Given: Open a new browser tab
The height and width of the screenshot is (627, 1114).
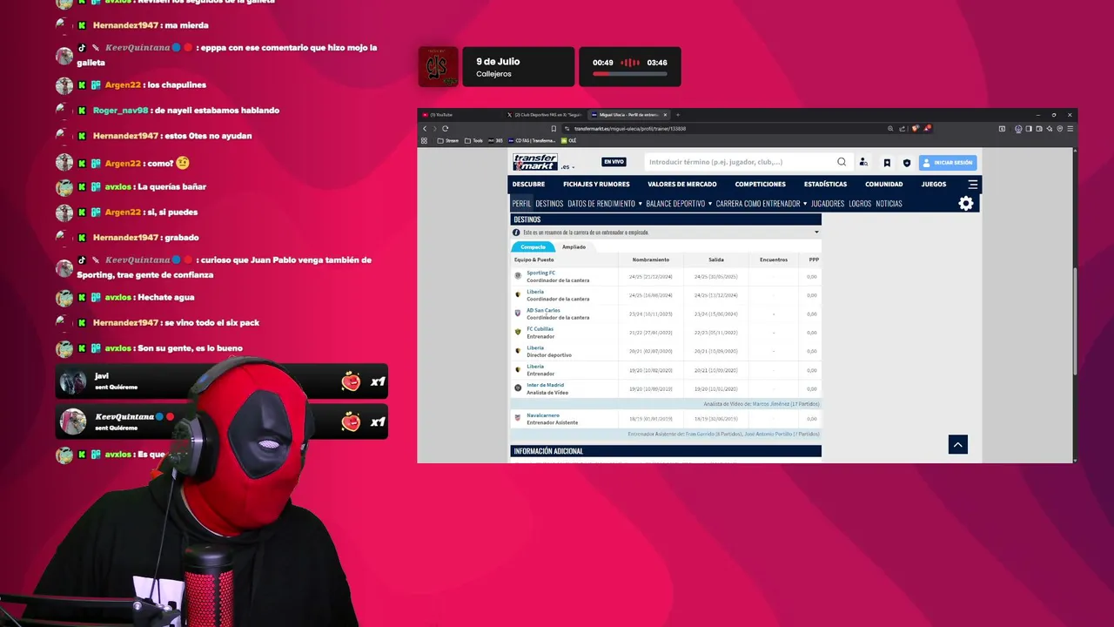Looking at the screenshot, I should click(x=678, y=115).
